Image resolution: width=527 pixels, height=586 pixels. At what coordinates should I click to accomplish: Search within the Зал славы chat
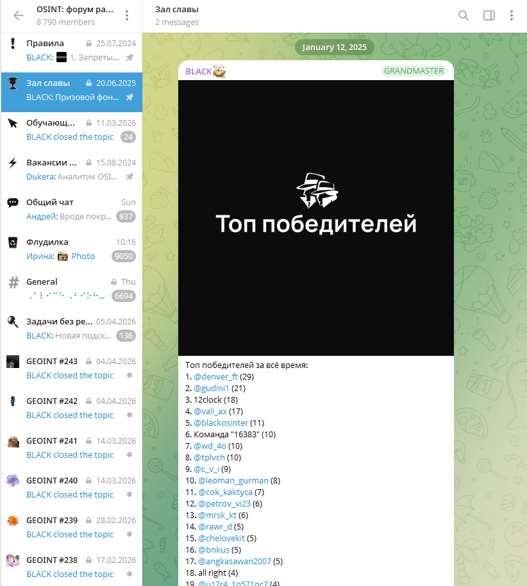(464, 16)
